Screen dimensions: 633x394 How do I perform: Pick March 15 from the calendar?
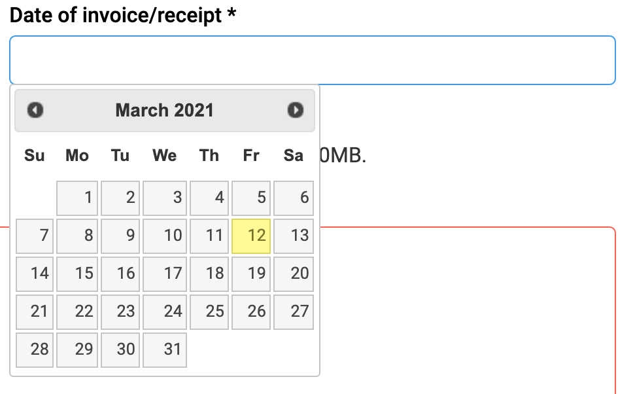(x=77, y=274)
